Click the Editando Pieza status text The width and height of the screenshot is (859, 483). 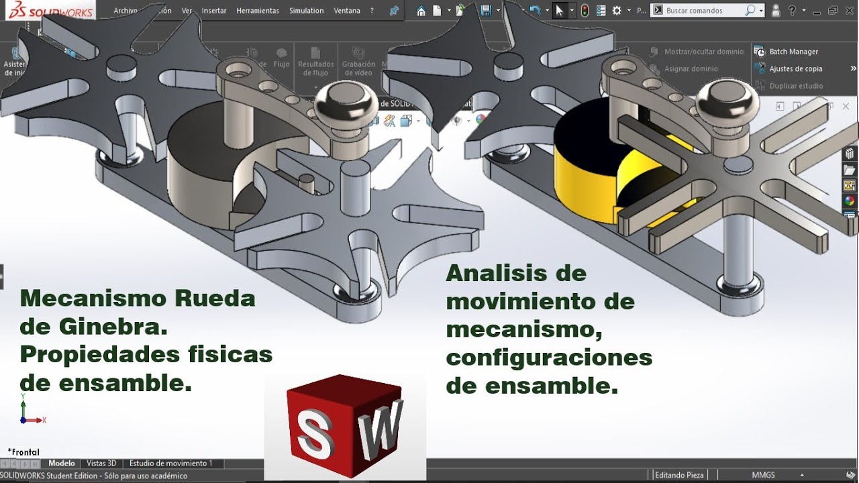point(680,475)
